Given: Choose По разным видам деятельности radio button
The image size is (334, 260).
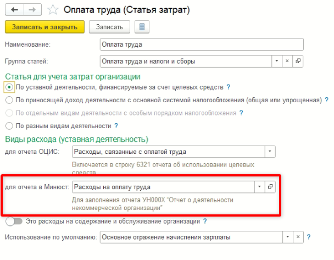Looking at the screenshot, I should pos(9,125).
